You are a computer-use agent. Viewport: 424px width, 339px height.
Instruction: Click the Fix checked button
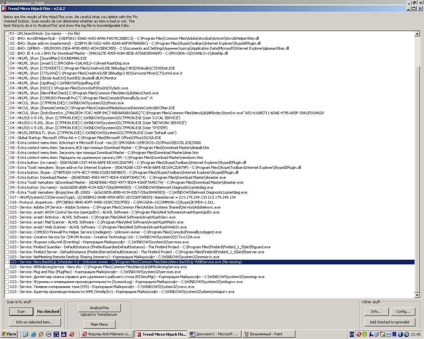(48, 312)
